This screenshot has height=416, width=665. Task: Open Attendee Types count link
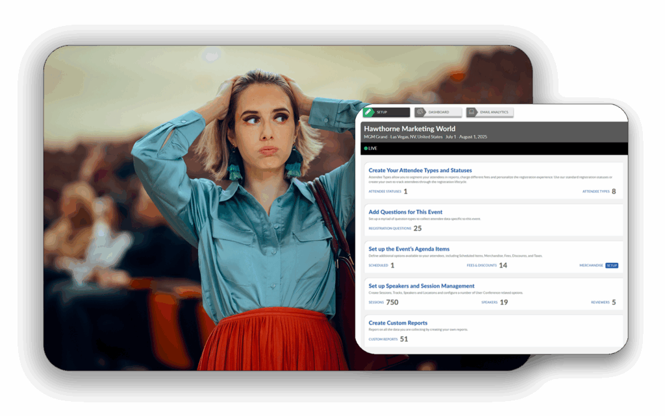coord(596,192)
